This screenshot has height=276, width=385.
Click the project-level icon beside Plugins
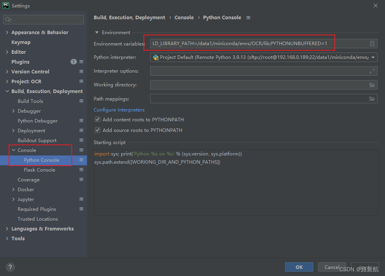(81, 62)
